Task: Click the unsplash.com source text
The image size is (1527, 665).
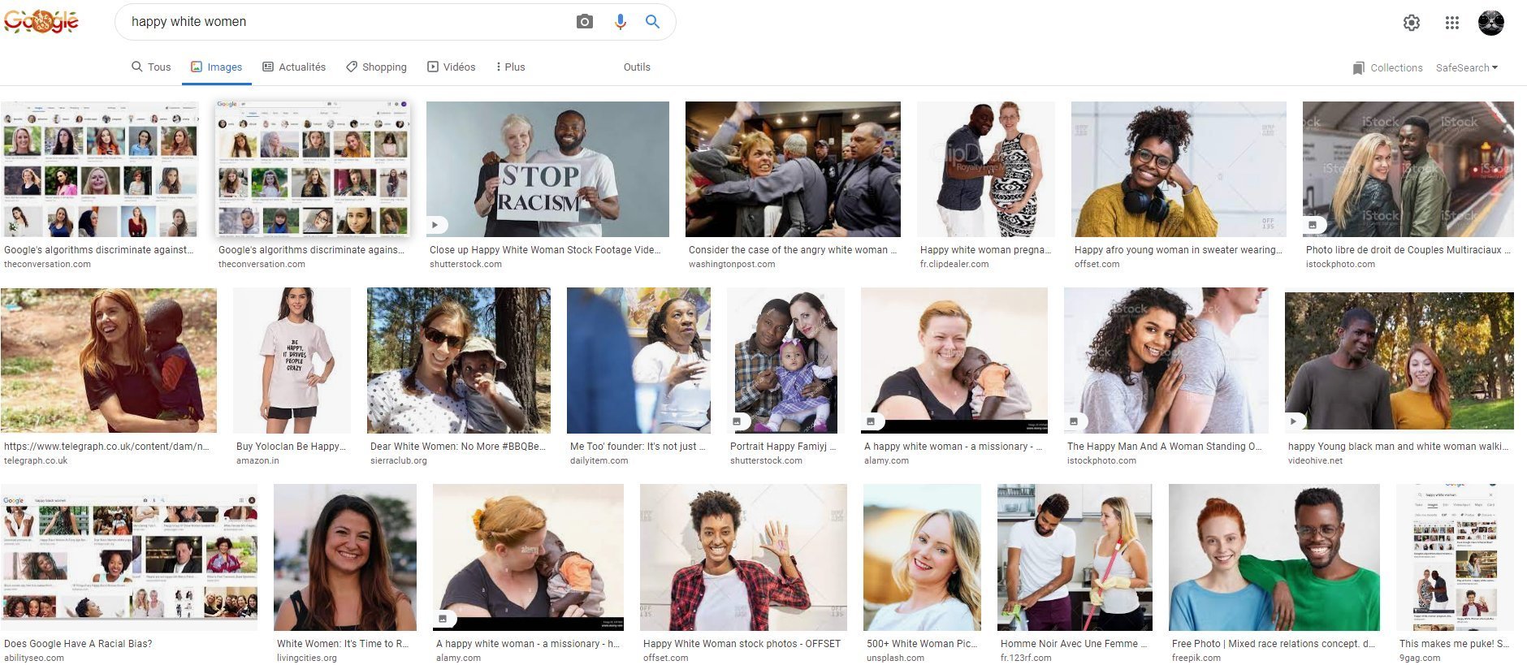Action: tap(895, 658)
